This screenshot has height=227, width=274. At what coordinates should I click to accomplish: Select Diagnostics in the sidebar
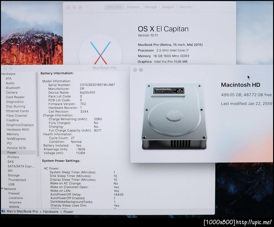point(15,102)
